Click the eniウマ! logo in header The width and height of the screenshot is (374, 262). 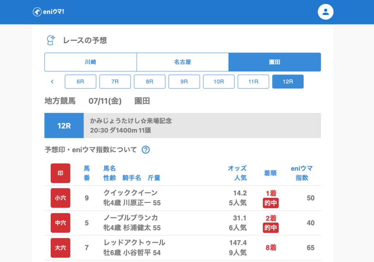(x=48, y=12)
